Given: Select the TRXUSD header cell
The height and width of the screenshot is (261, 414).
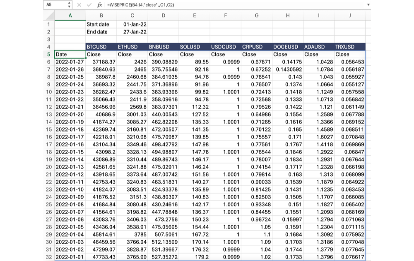Looking at the screenshot, I should [x=350, y=47].
